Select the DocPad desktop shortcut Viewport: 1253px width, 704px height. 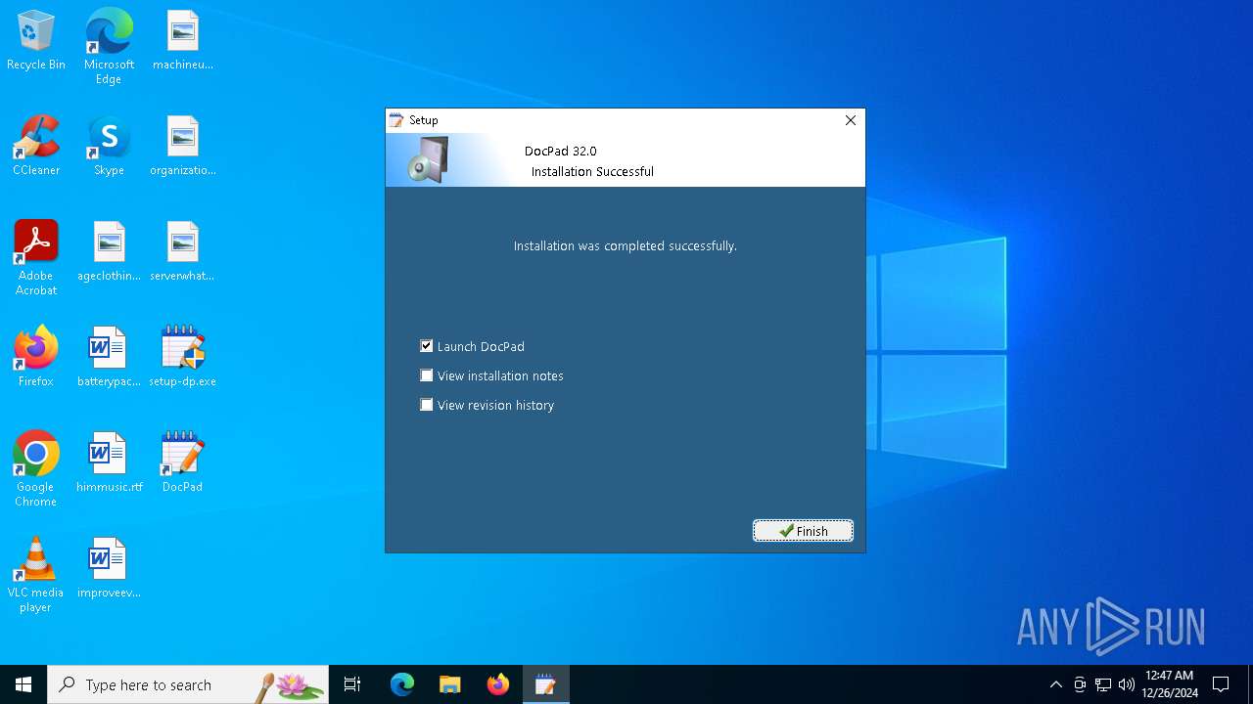pyautogui.click(x=183, y=463)
